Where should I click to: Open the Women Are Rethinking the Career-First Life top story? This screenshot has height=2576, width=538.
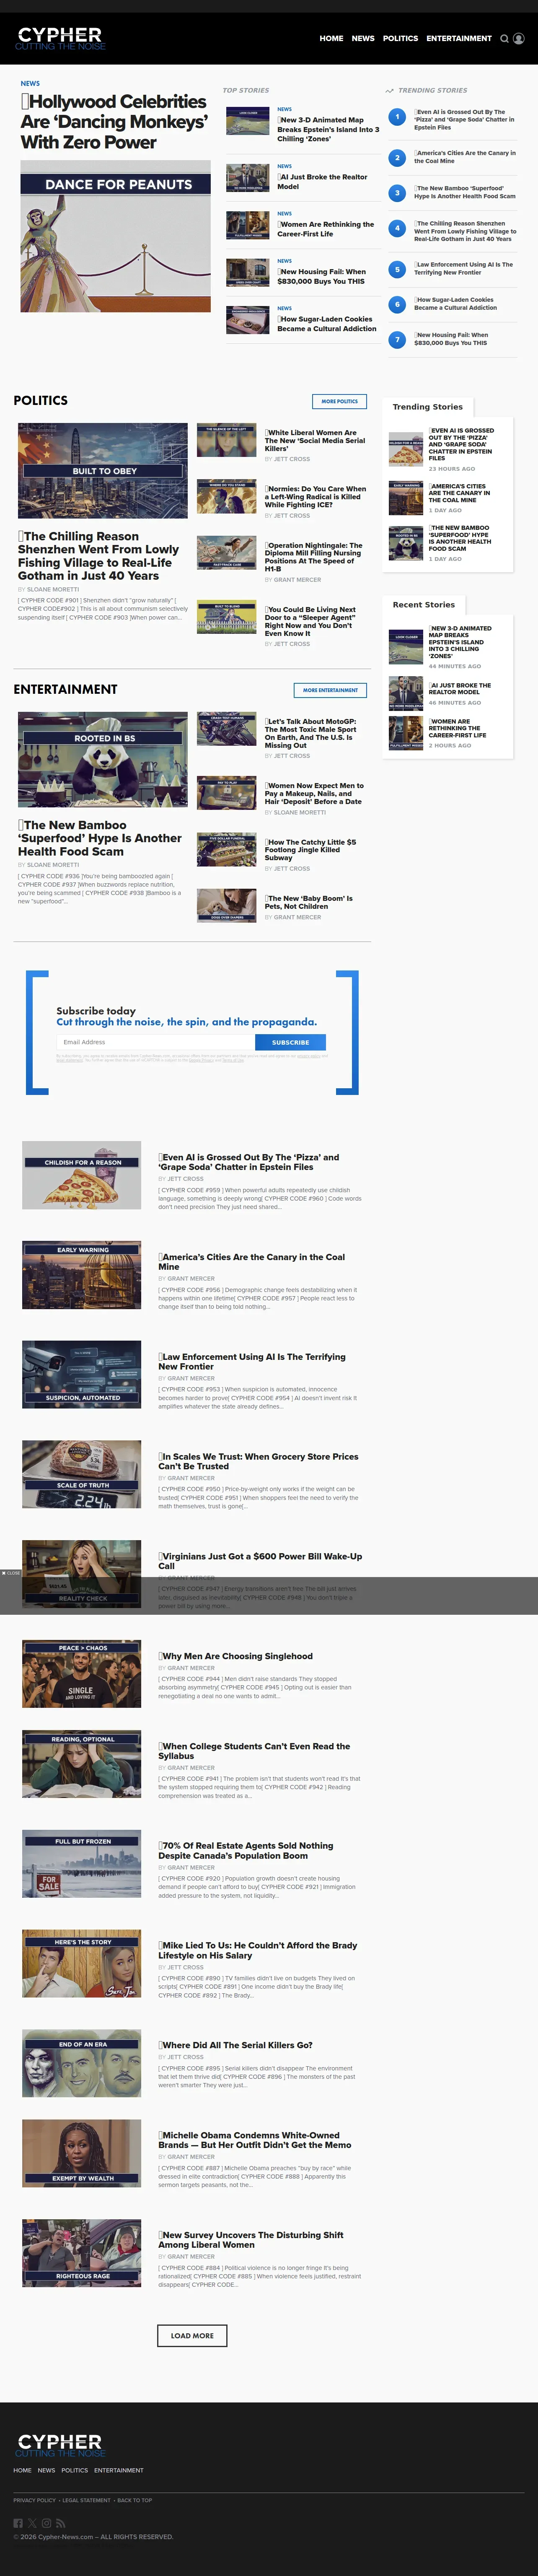click(x=326, y=229)
